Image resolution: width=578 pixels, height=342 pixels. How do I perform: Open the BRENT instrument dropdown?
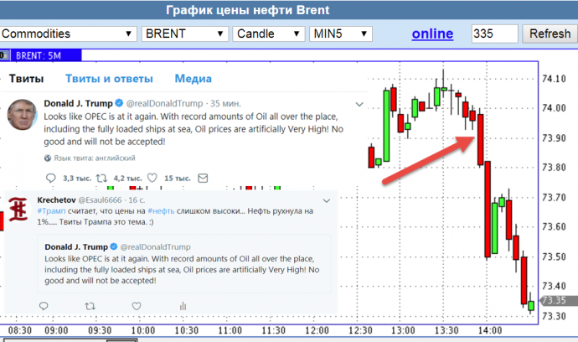[x=183, y=34]
